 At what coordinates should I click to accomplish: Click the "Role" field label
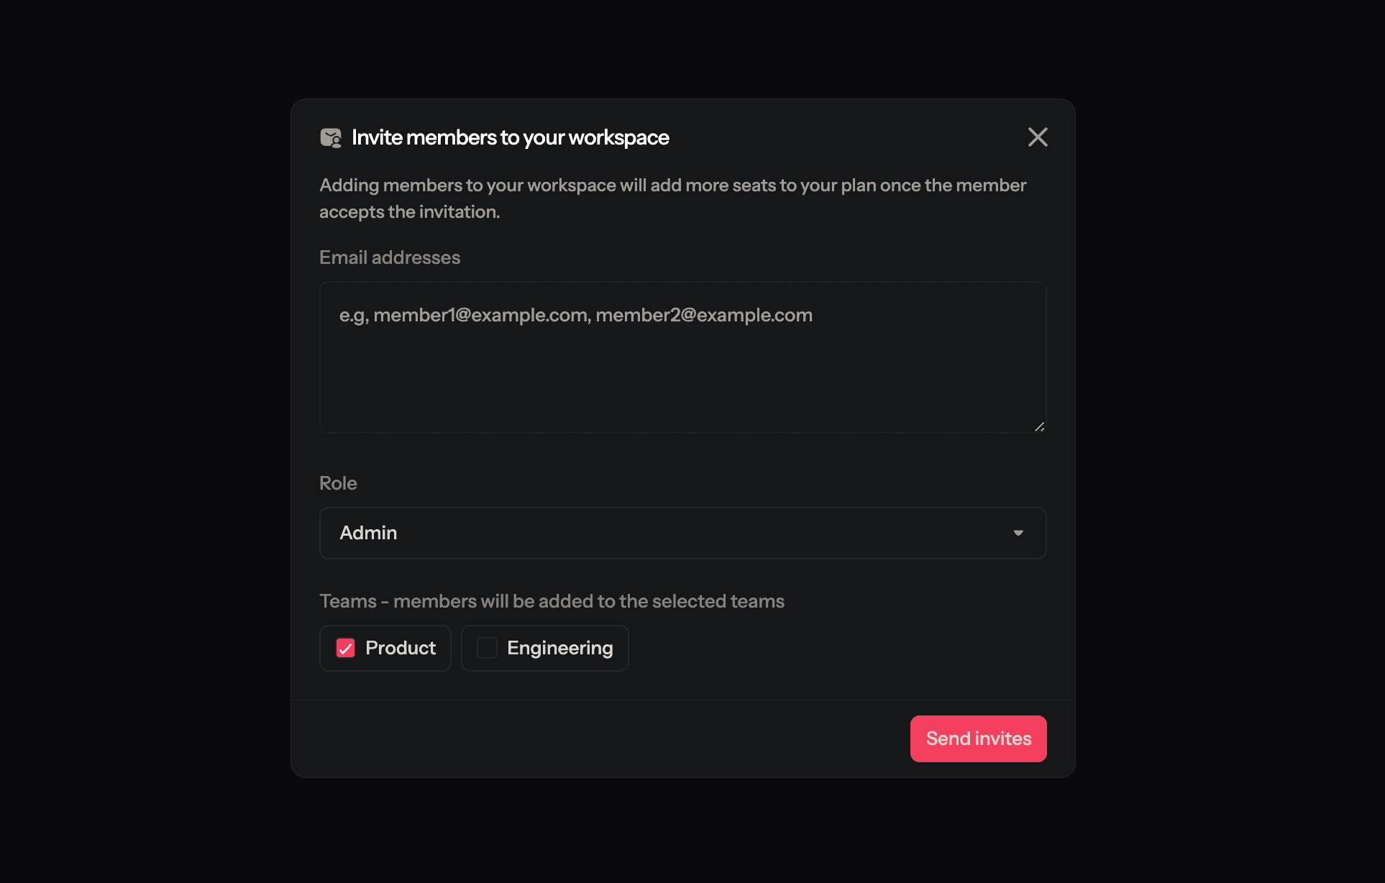coord(338,483)
